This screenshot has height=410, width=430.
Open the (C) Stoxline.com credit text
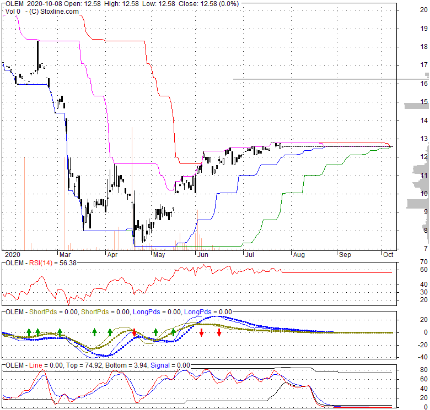pyautogui.click(x=54, y=12)
